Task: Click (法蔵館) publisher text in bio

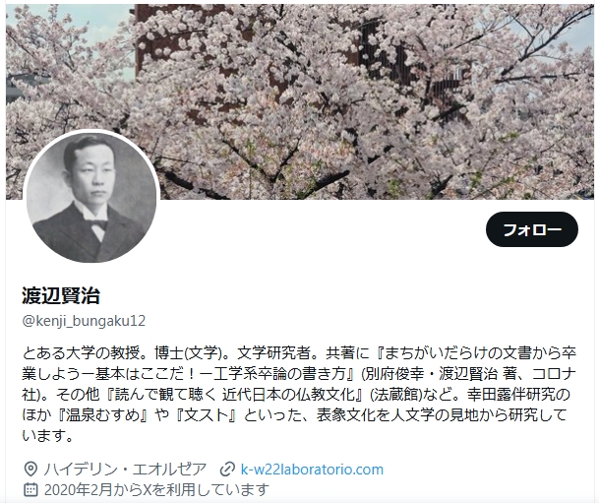Action: tap(396, 395)
